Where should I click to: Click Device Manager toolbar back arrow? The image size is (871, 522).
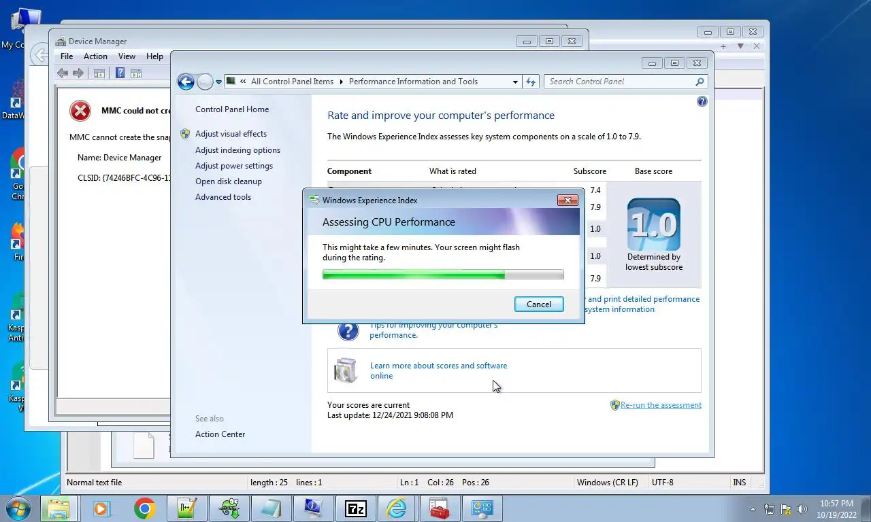[x=63, y=73]
